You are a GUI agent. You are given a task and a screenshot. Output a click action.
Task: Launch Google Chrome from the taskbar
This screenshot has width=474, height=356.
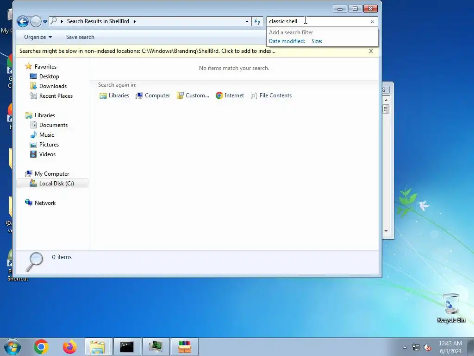[x=41, y=347]
